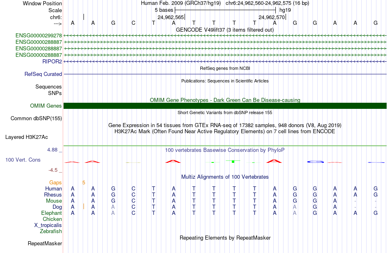The height and width of the screenshot is (253, 387).
Task: Select the ENSG00000299278 gene label
Action: pos(39,36)
